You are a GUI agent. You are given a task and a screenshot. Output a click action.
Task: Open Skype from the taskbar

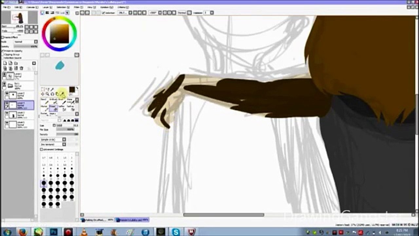tap(176, 232)
